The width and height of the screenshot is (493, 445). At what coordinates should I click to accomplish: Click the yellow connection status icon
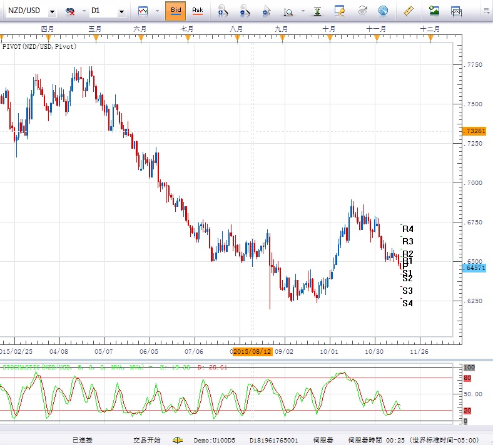178,440
